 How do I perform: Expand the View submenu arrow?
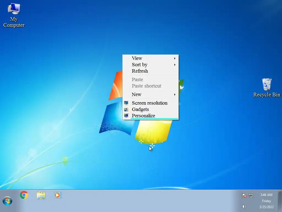point(175,58)
